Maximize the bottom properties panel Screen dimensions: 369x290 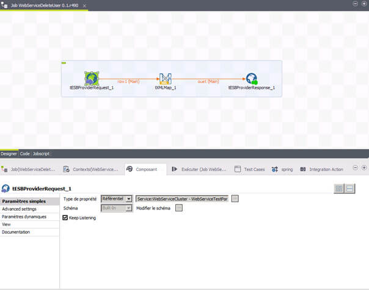coord(364,168)
